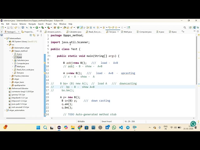
Task: Click the green Run button in toolbar
Action: (x=37, y=27)
